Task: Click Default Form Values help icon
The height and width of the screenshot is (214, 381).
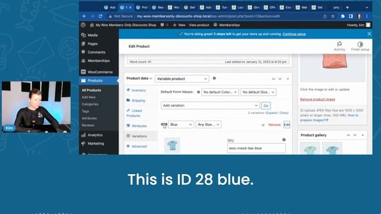Action: click(198, 92)
